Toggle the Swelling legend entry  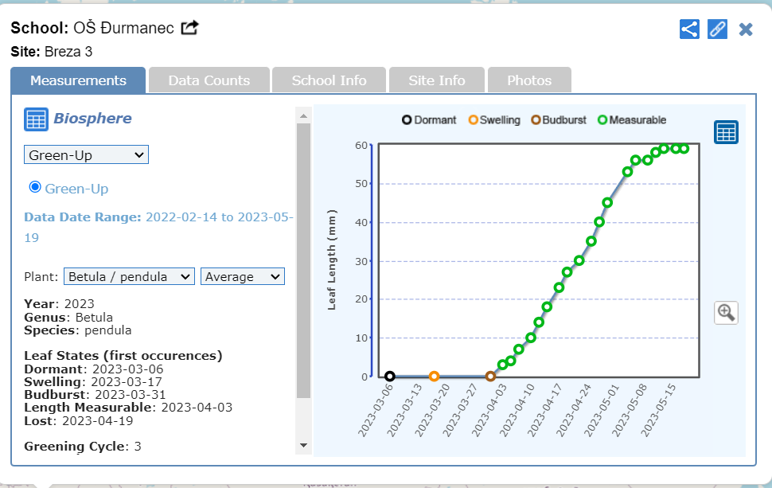tap(494, 120)
